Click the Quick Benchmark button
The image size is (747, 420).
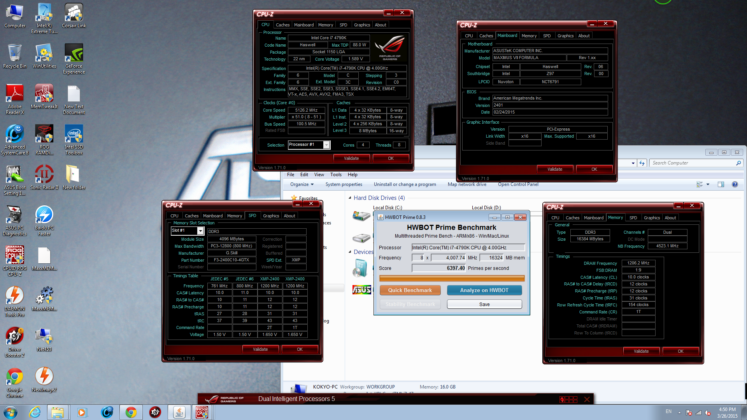(410, 290)
